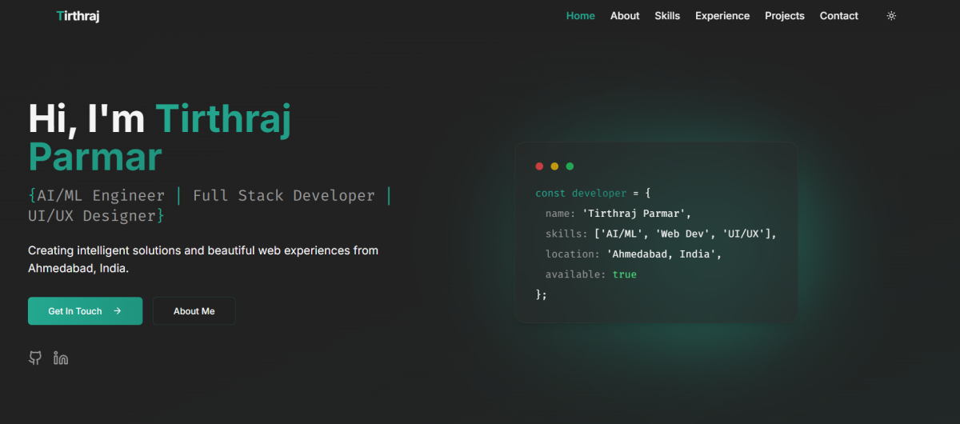Click the AI/ML Engineer subtitle text
Image resolution: width=960 pixels, height=424 pixels.
(101, 196)
